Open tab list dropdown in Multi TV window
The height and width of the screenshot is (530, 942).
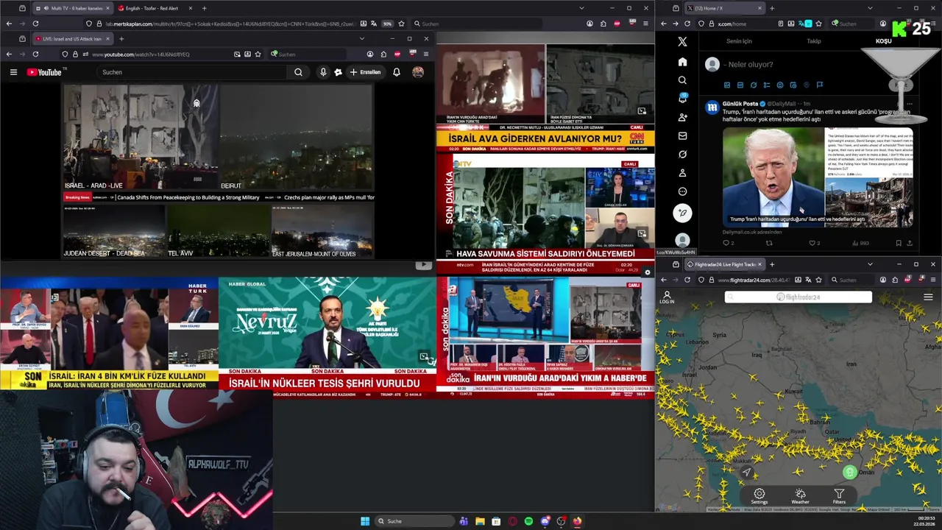click(x=581, y=8)
